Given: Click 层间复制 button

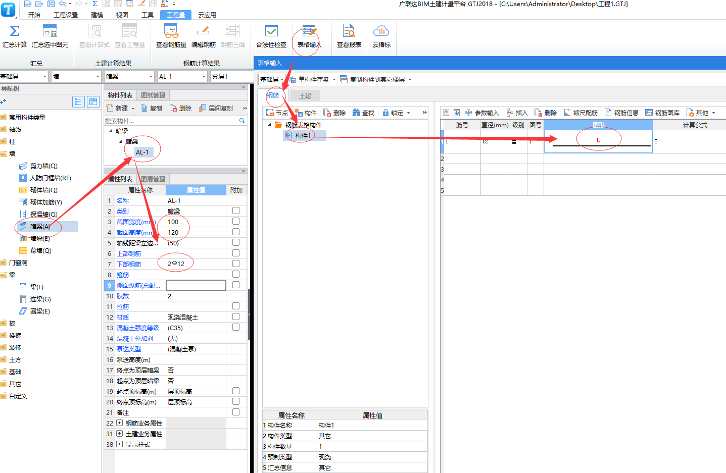Looking at the screenshot, I should point(216,108).
